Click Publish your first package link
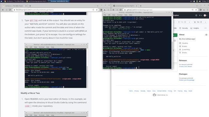Screen dimensions: 209x117 (x=186, y=80)
